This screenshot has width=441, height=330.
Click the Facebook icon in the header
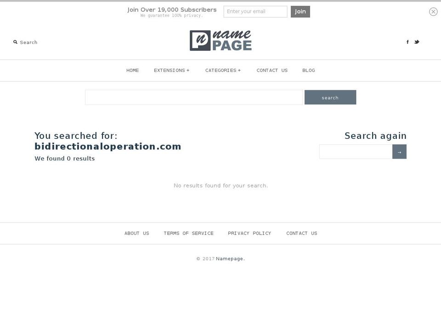click(x=407, y=42)
